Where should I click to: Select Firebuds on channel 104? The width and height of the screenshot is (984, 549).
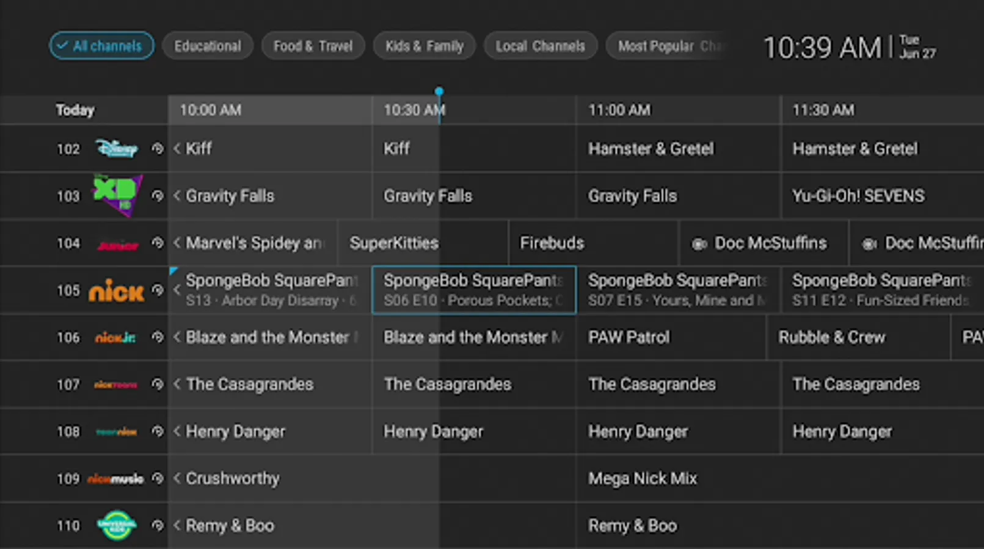[x=593, y=243]
